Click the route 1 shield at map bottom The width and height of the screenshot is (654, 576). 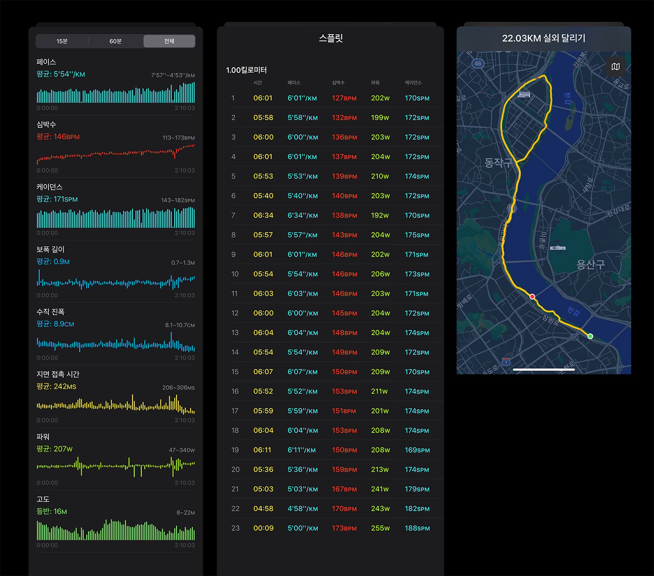[506, 361]
